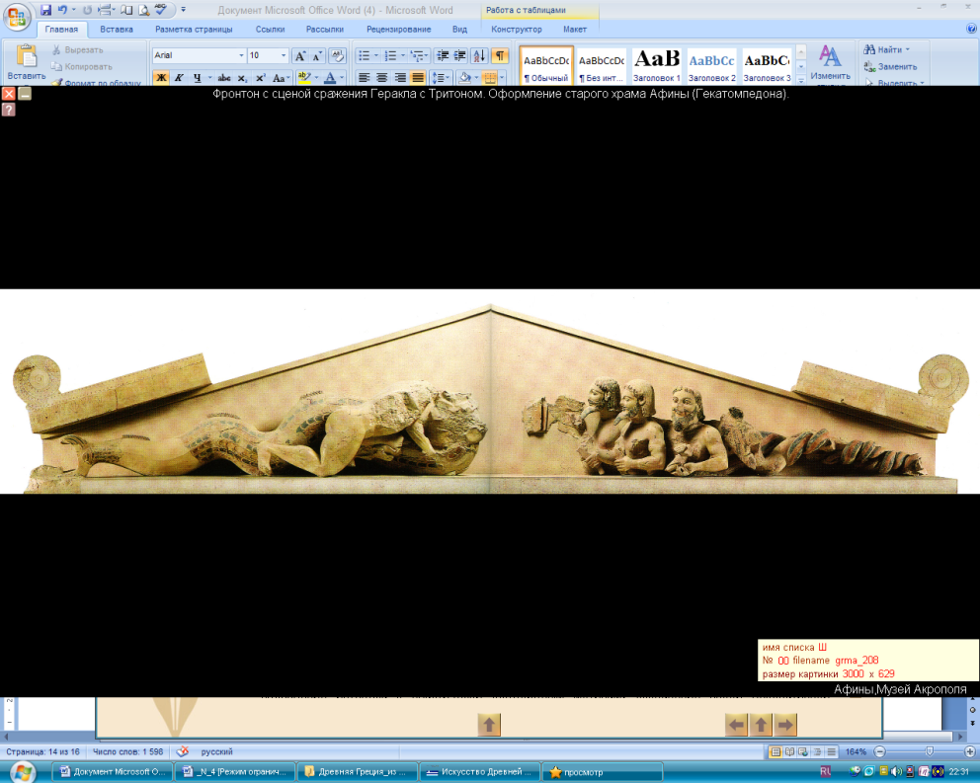Click the right arrow navigation button
The height and width of the screenshot is (783, 980).
coord(785,725)
